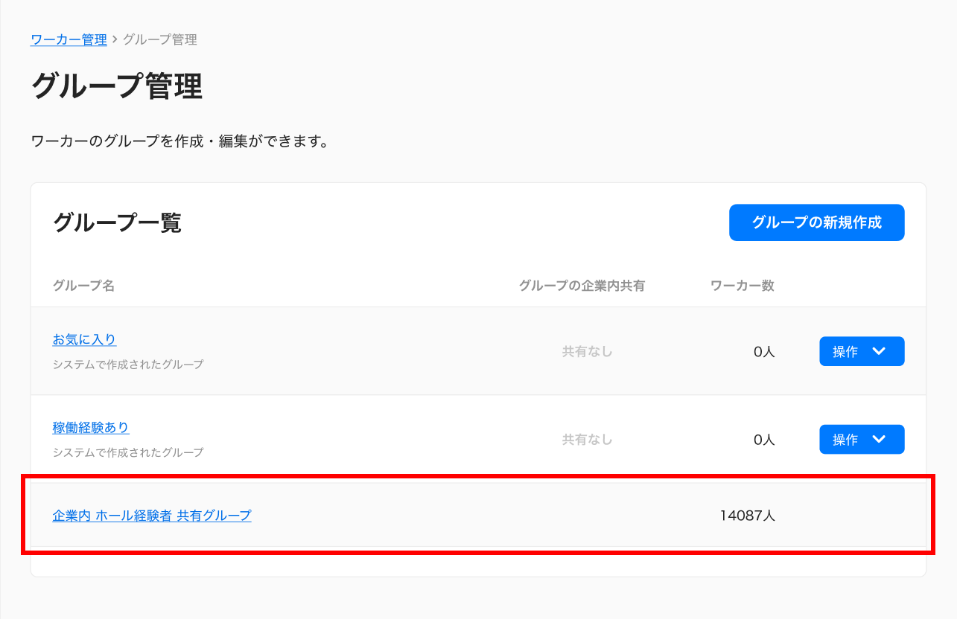Click the breadcrumb chevron separator icon
The image size is (957, 619).
coord(115,39)
